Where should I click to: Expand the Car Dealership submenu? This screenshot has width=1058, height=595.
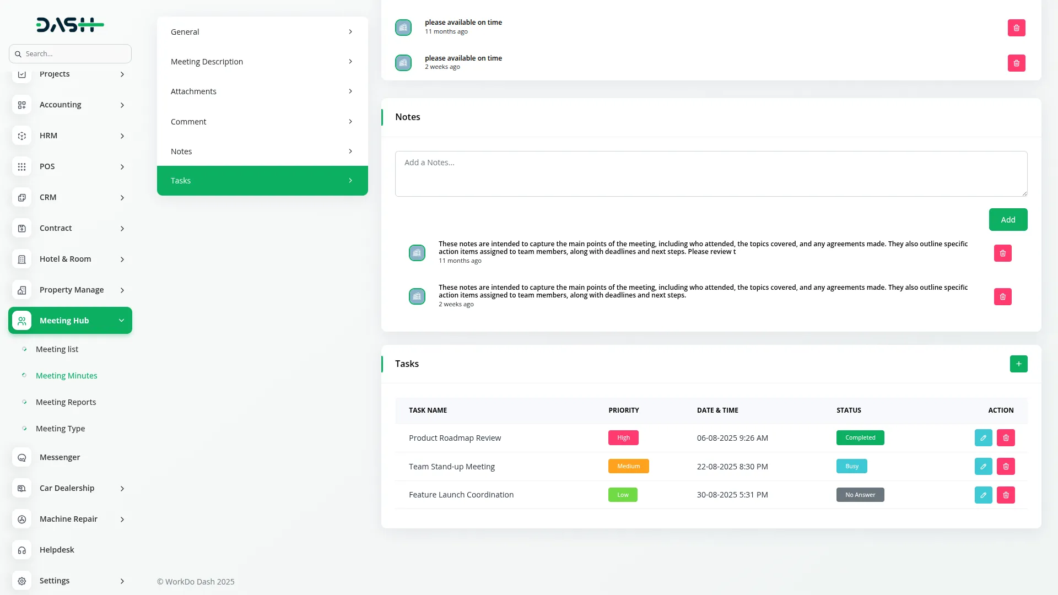122,488
